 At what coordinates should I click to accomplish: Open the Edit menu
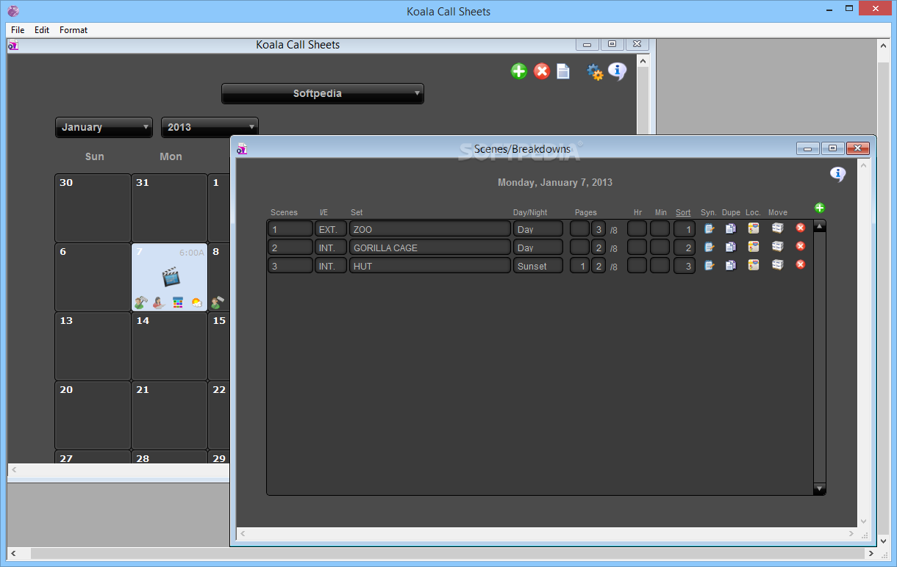pyautogui.click(x=42, y=30)
